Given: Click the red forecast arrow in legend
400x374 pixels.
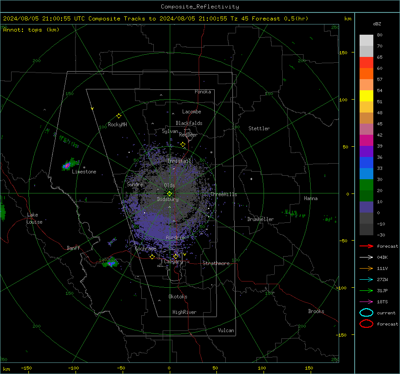Looking at the screenshot, I should pyautogui.click(x=366, y=246).
